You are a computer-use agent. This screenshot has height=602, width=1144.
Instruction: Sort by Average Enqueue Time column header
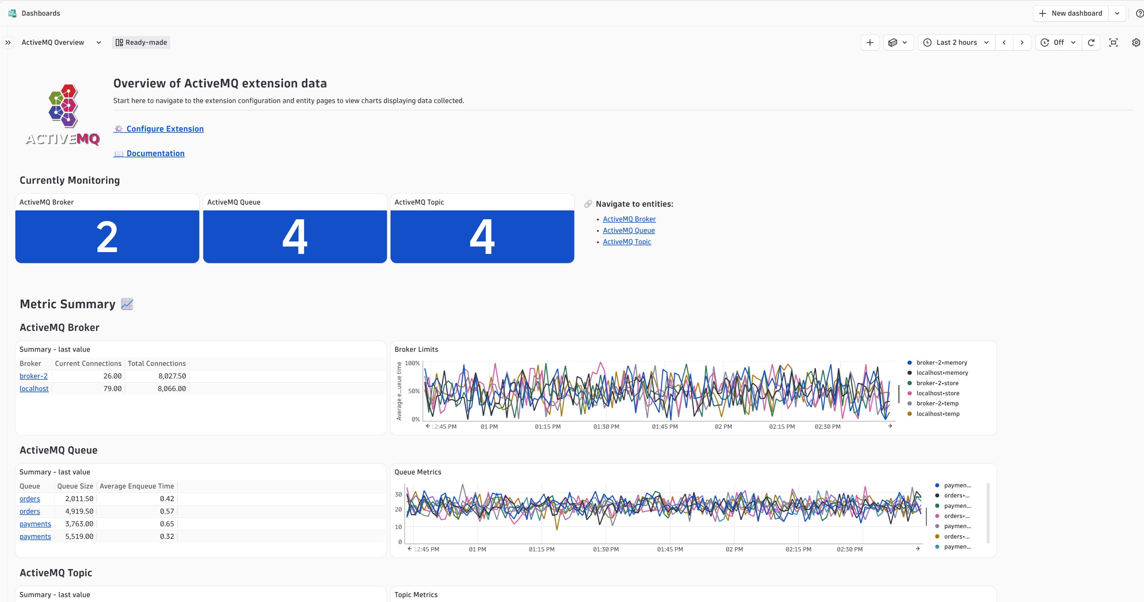(x=137, y=487)
